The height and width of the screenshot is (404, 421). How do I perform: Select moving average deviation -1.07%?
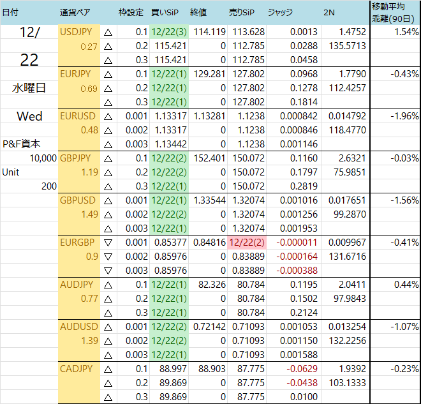click(404, 327)
